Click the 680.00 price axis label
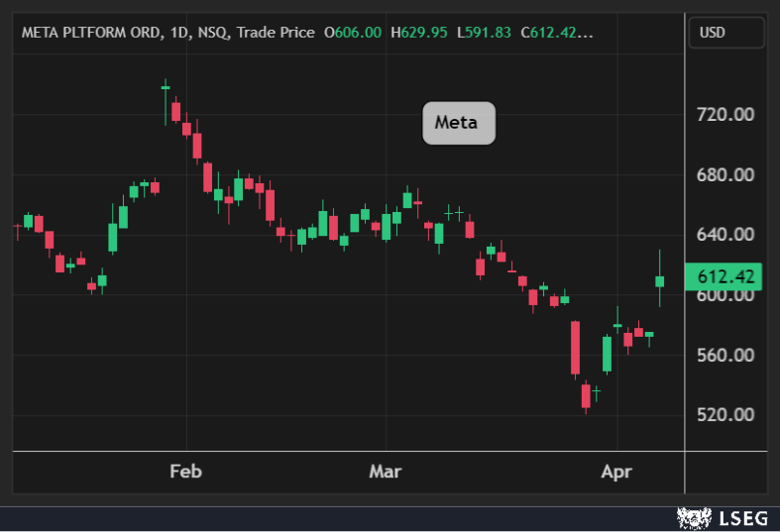The height and width of the screenshot is (532, 780). [725, 175]
